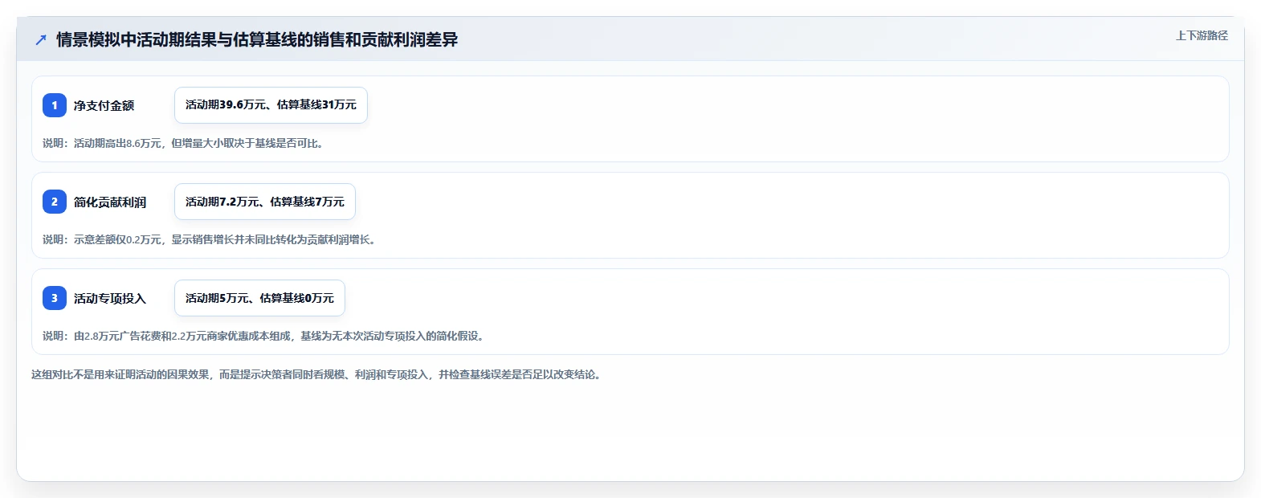Screen dimensions: 1261x498
Task: Click the 活动期7.2万元、估算基线7万元 value chip
Action: coord(265,202)
